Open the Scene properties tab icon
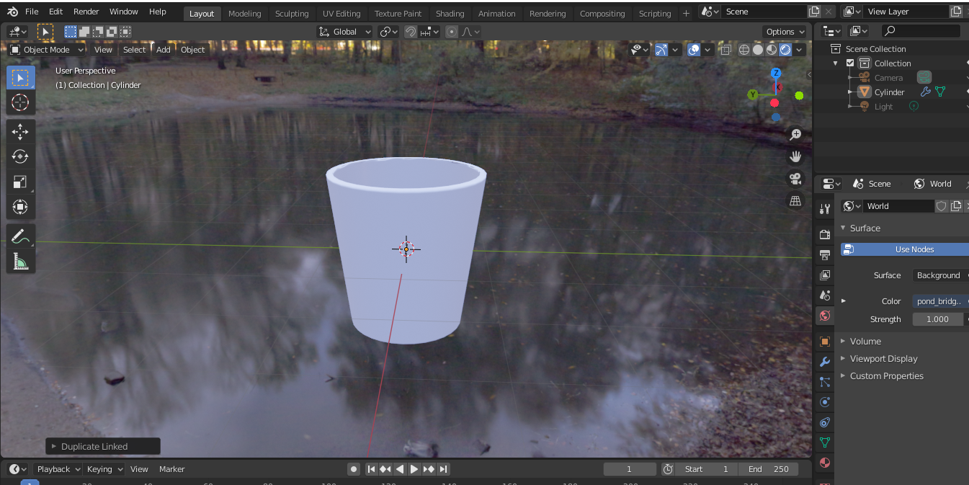Image resolution: width=969 pixels, height=485 pixels. point(825,295)
